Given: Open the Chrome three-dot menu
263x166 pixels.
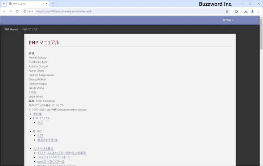Looking at the screenshot, I should click(259, 12).
